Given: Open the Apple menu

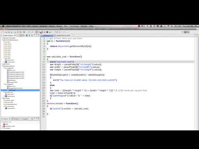Looking at the screenshot, I should (x=3, y=26).
